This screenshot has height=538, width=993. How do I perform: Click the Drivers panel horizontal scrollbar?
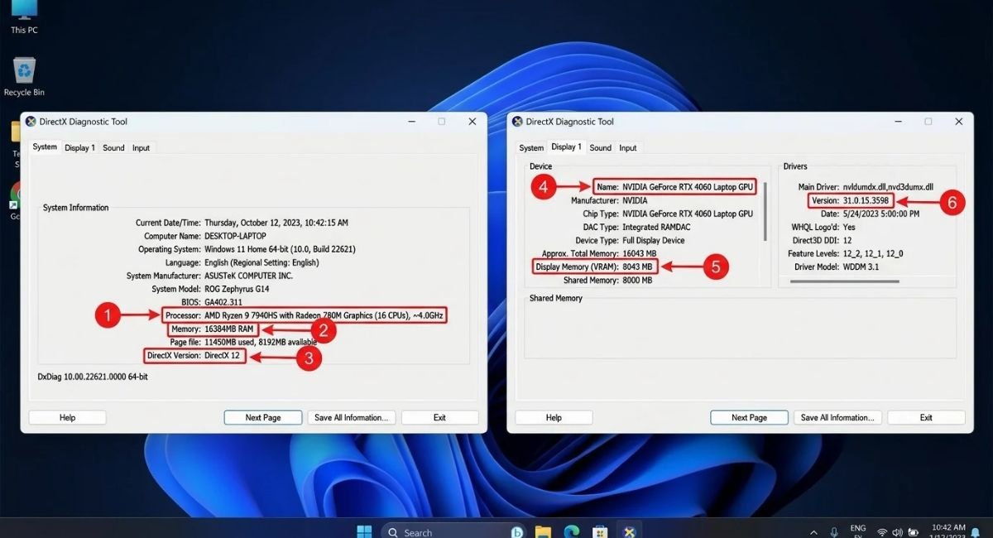tap(844, 281)
